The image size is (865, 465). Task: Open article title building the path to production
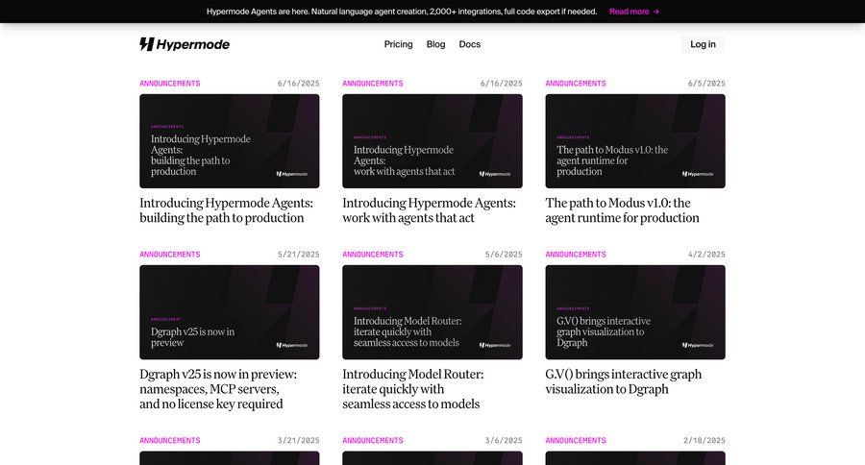226,210
